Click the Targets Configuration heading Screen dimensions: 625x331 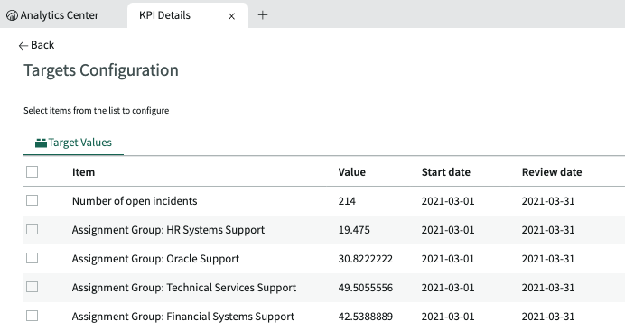pos(101,70)
